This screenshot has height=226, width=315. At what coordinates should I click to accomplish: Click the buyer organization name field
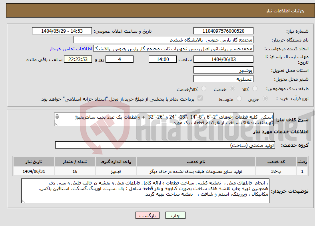(x=163, y=40)
